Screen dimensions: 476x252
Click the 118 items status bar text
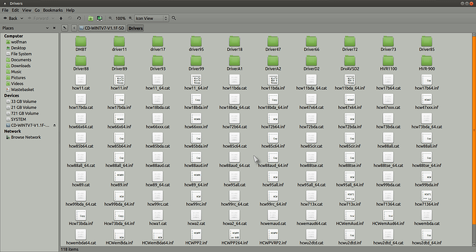coord(70,249)
